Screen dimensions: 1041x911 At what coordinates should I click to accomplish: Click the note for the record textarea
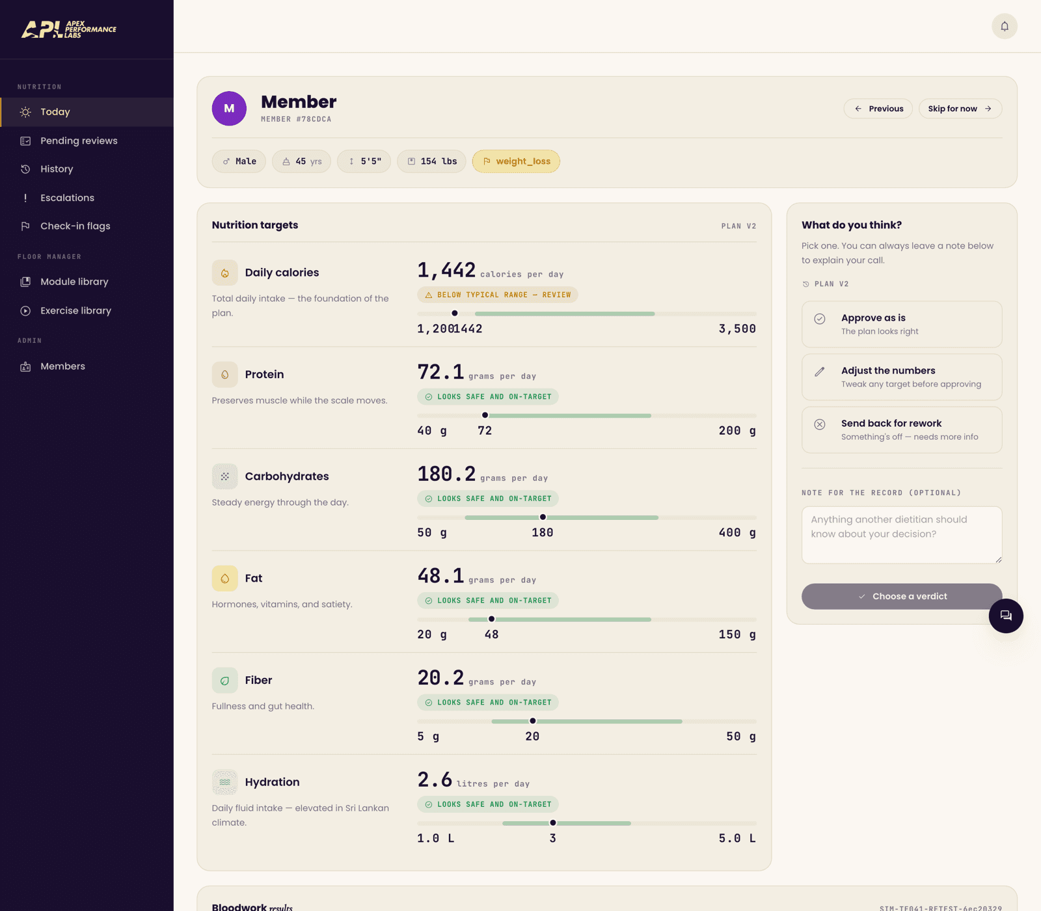coord(902,535)
